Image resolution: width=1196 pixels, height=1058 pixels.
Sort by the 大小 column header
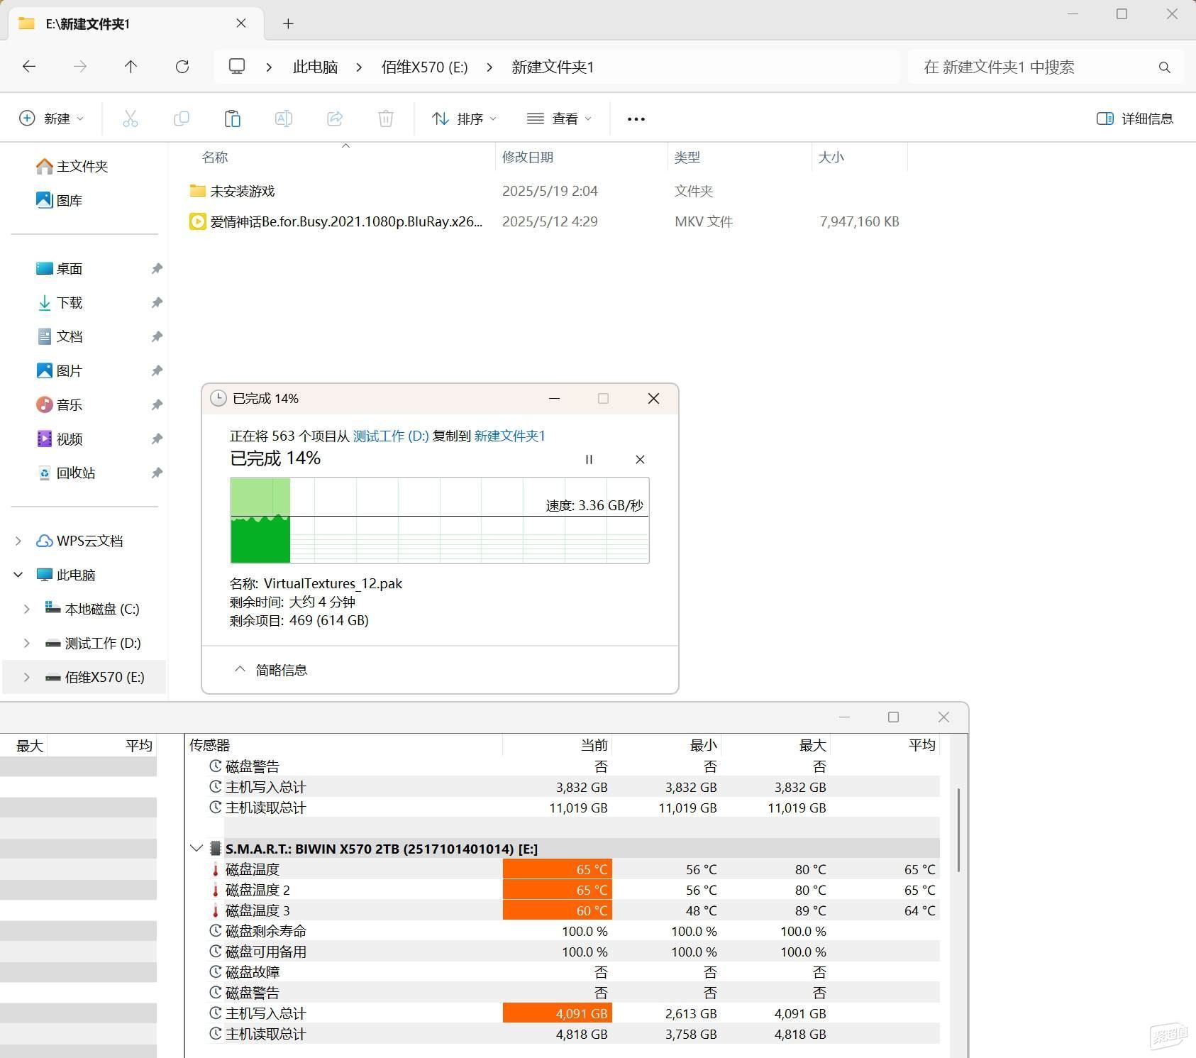pyautogui.click(x=831, y=158)
